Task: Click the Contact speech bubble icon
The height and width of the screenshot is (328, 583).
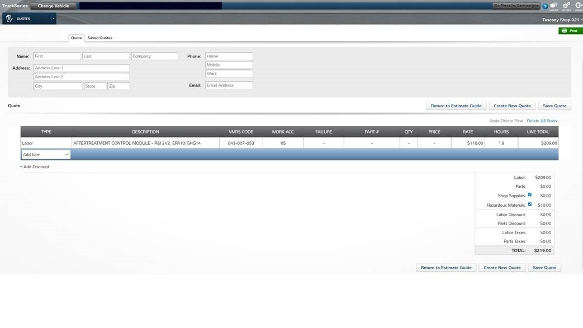Action: click(553, 5)
